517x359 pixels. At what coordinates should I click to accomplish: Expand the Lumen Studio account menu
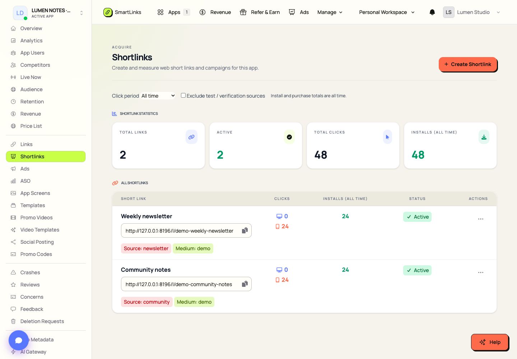point(472,12)
